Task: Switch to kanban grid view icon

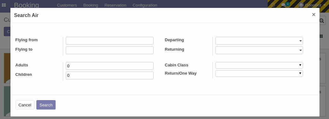Action: tap(321, 36)
